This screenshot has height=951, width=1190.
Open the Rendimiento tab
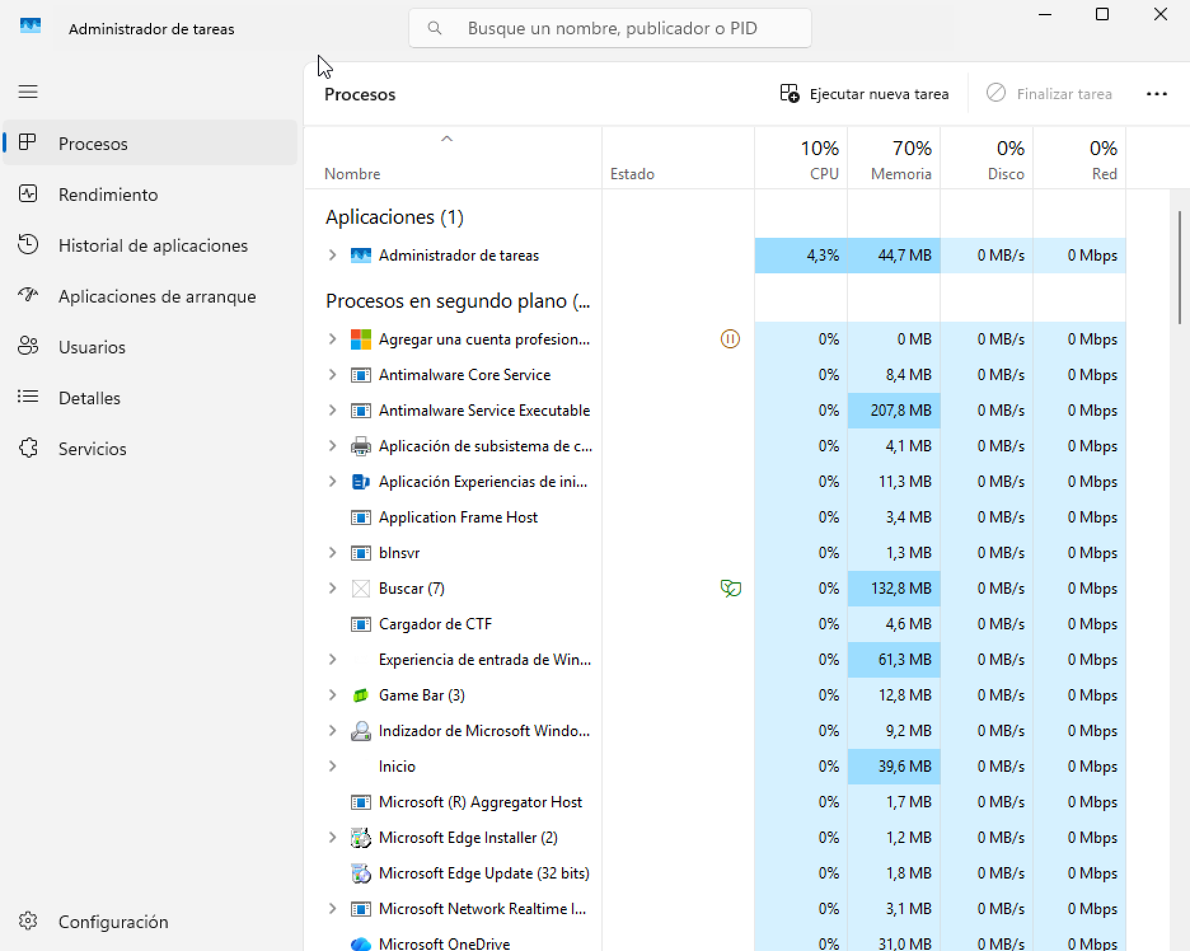(x=150, y=194)
